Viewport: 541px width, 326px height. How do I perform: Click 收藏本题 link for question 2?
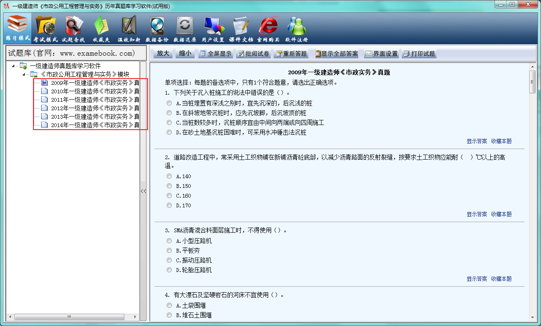[x=501, y=214]
